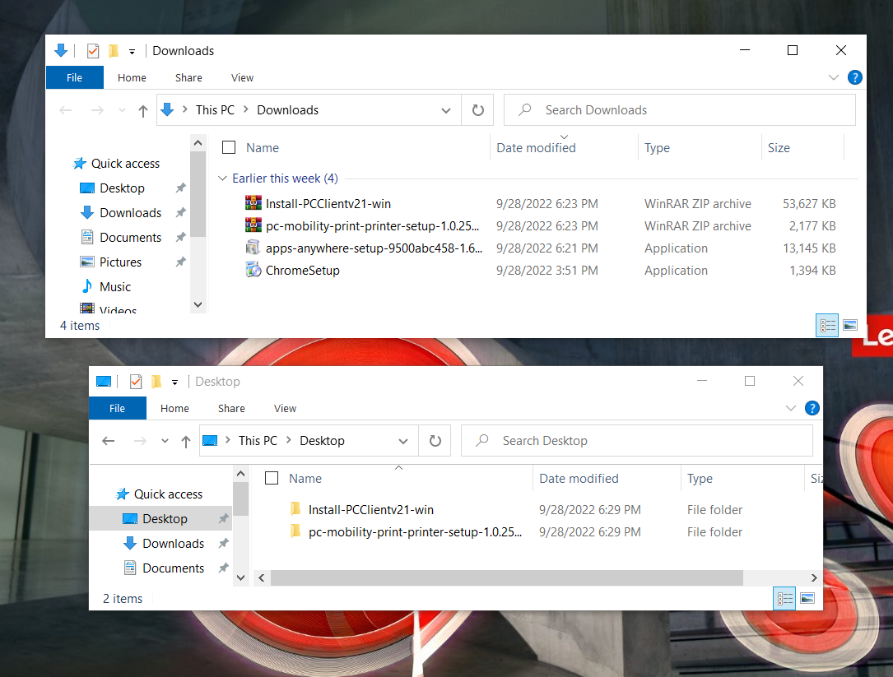The width and height of the screenshot is (893, 677).
Task: Click New folder icon in Downloads title bar
Action: pos(114,51)
